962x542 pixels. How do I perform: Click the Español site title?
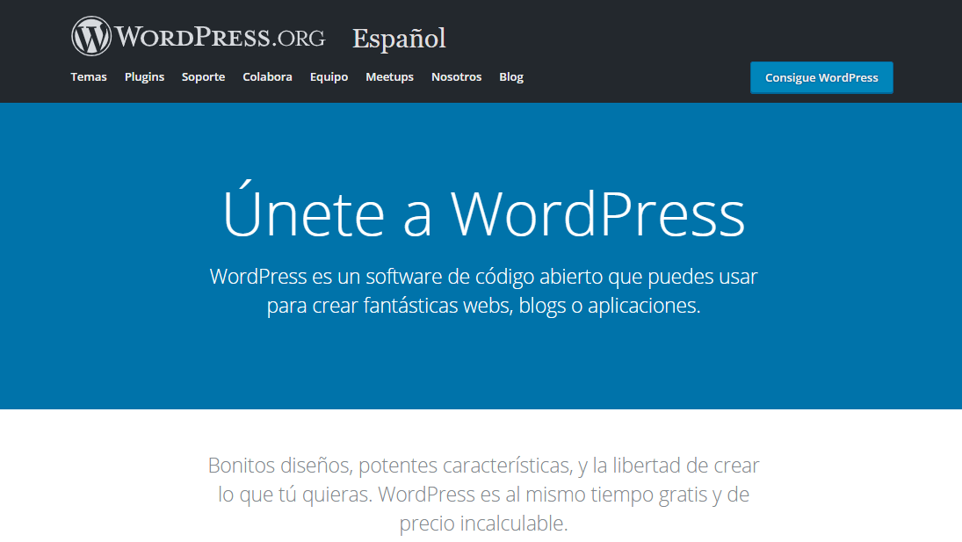399,39
